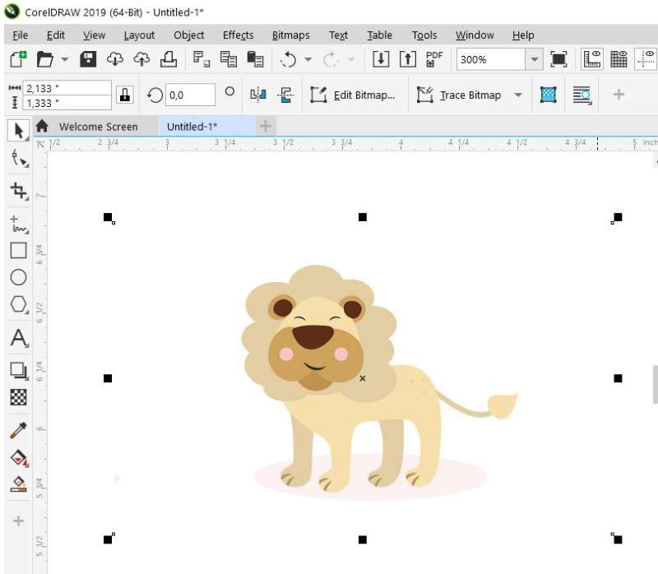Toggle the Lock ratio padlock button
The width and height of the screenshot is (658, 574).
tap(125, 95)
